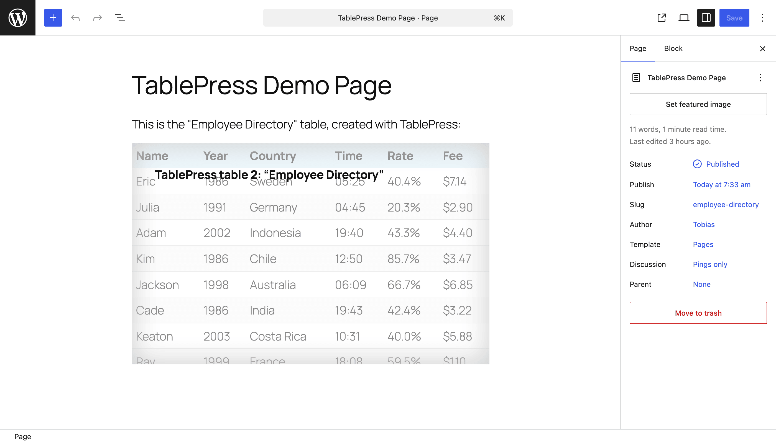Switch to the Block settings tab
776x443 pixels.
(x=673, y=49)
